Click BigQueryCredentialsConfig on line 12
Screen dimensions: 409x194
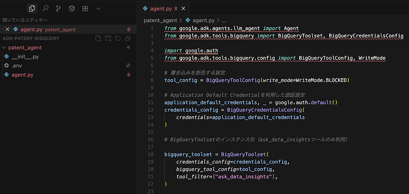point(264,110)
